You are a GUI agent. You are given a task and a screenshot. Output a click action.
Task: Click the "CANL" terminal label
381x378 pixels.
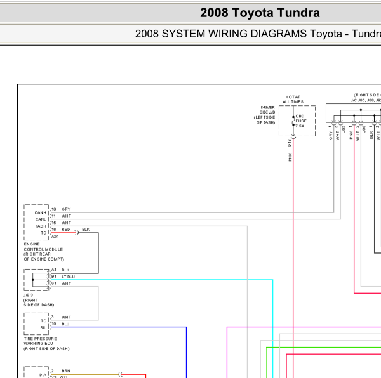point(41,219)
